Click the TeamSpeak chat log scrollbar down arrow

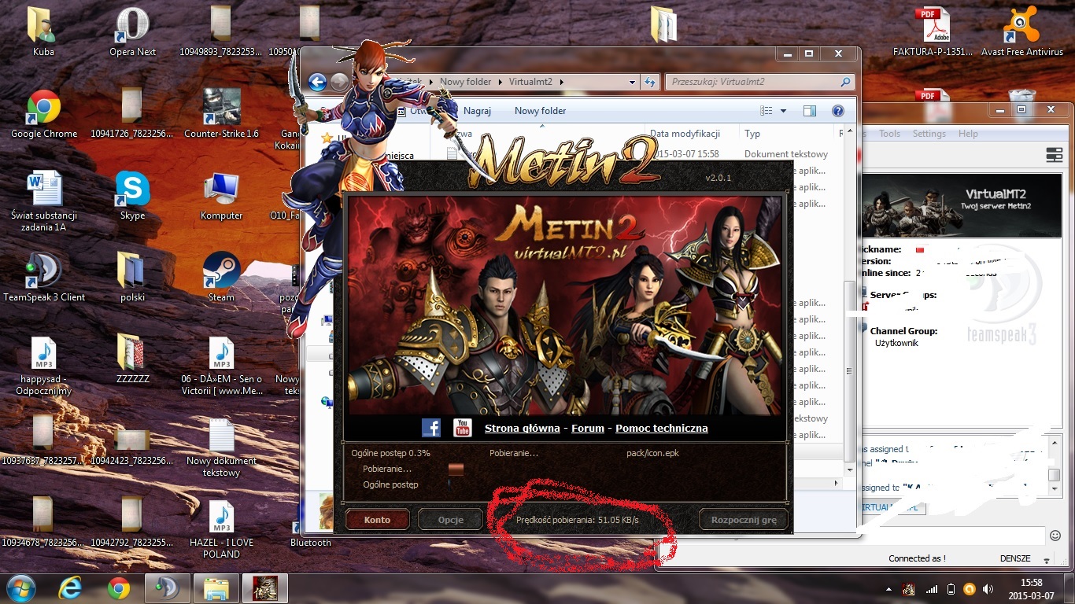(x=1055, y=488)
